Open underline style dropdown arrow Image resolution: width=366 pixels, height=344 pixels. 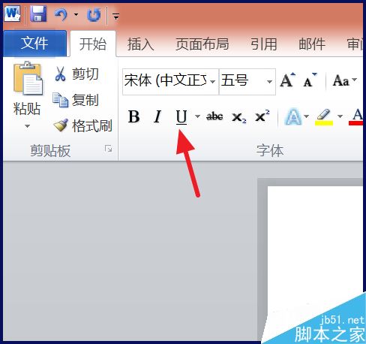click(x=197, y=116)
